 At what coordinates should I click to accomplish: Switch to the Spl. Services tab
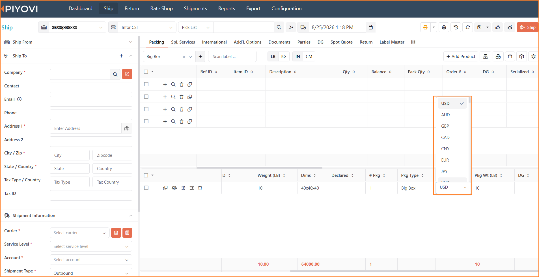pos(183,42)
